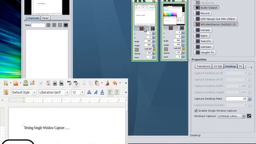The width and height of the screenshot is (256, 144).
Task: Show more Standard toolbar buttons in Writer
Action: pos(126,83)
